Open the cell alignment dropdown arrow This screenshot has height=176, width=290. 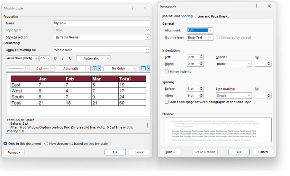(149, 68)
